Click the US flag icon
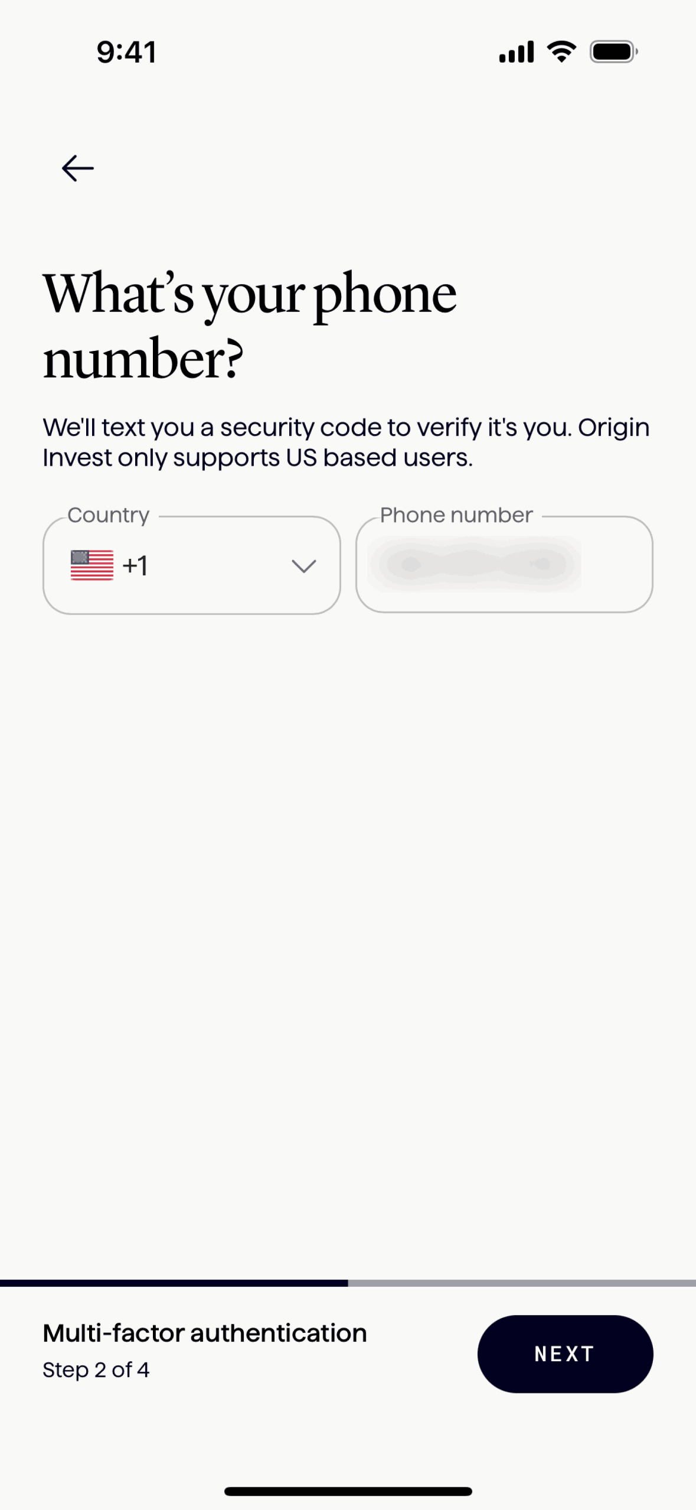The image size is (696, 1510). coord(92,565)
